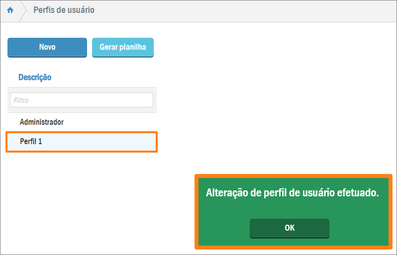Confirm the notification with OK
Viewport: 397px width, 255px height.
(x=290, y=228)
